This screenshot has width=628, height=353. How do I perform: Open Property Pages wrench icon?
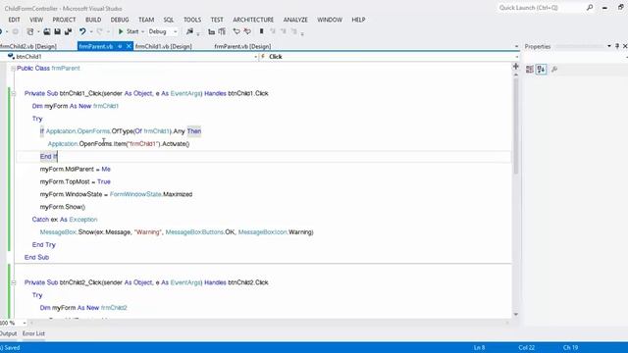point(554,70)
